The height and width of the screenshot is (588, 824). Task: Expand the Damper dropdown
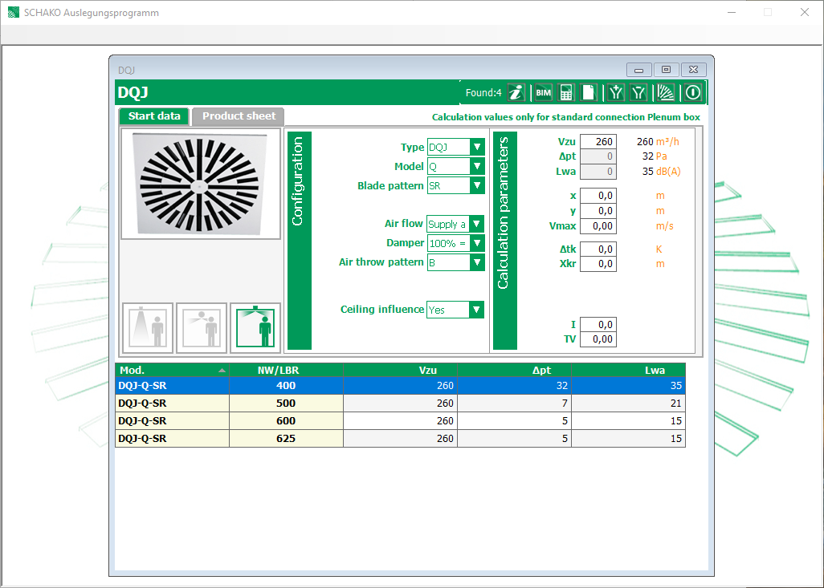pos(476,243)
